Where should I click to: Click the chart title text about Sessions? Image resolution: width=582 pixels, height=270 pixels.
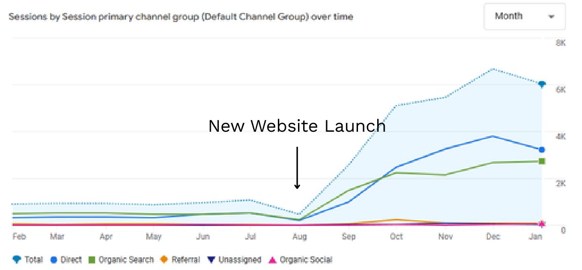click(181, 17)
